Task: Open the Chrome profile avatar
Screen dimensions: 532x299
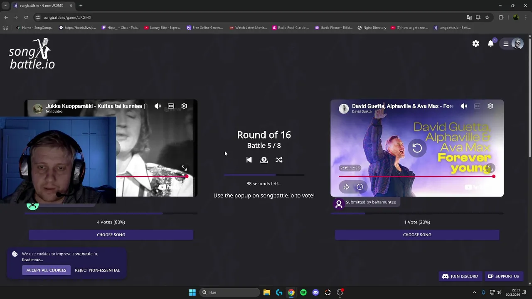Action: point(516,17)
